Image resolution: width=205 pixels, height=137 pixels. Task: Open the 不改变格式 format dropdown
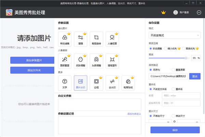point(175,35)
